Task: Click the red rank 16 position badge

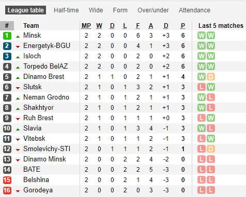Action: (x=7, y=190)
